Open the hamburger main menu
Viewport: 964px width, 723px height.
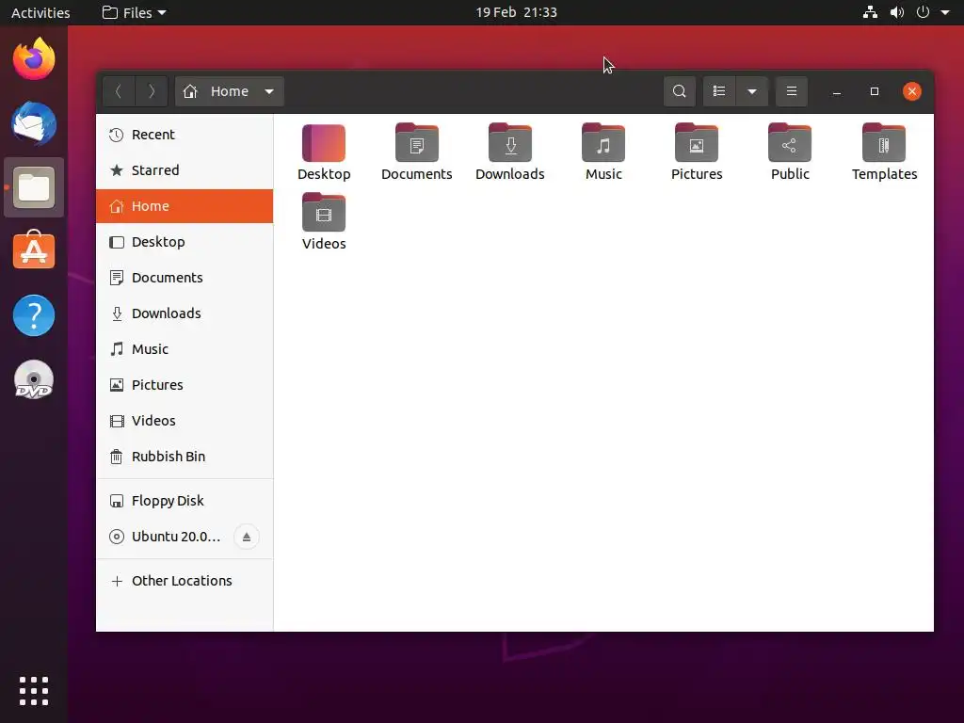[x=791, y=91]
